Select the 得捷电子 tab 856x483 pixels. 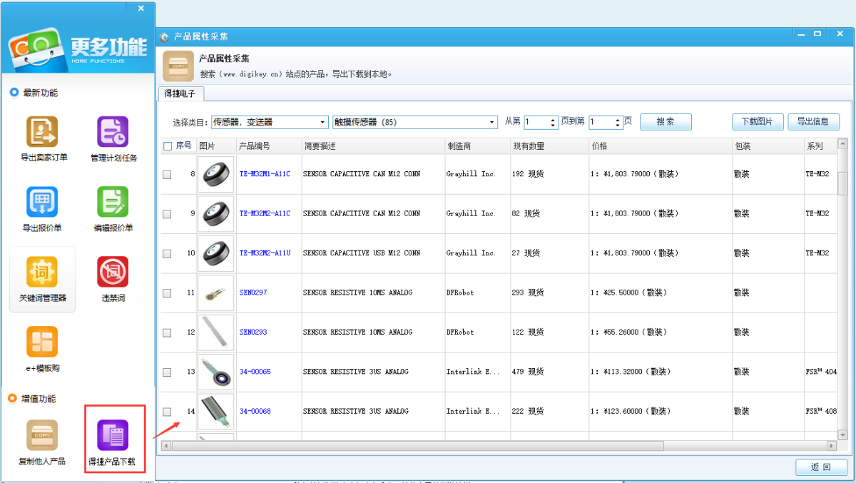[180, 93]
